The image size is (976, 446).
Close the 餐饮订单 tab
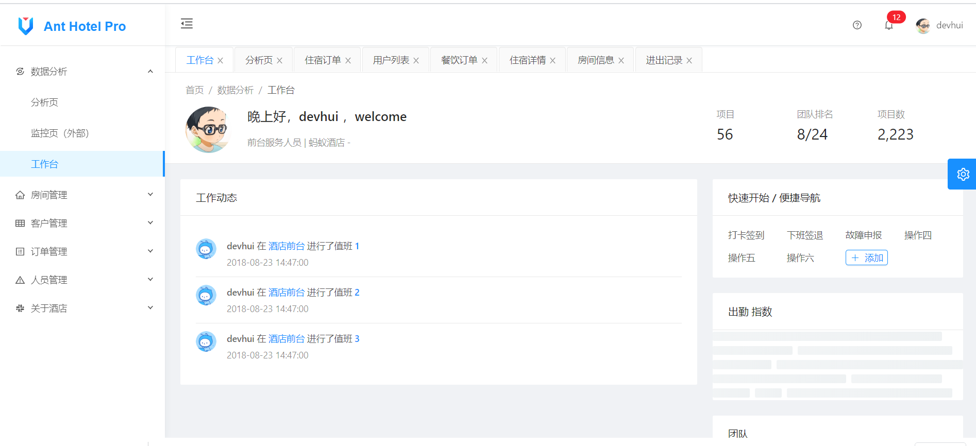pos(485,61)
